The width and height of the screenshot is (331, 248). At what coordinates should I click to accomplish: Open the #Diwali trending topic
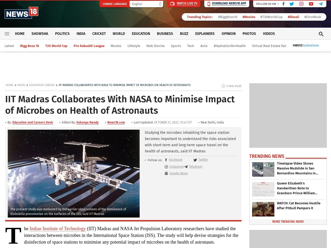coord(293,17)
